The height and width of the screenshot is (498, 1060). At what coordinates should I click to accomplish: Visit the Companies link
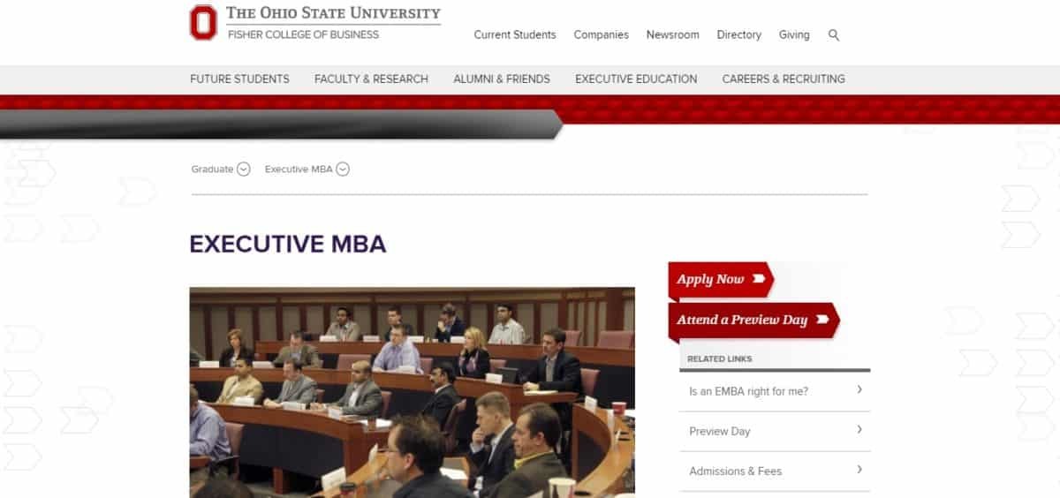click(602, 35)
